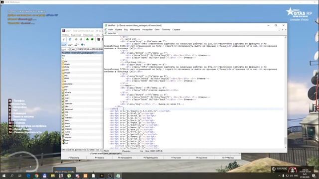The height and width of the screenshot is (179, 319).
Task: Click the document icon beside the Файл menu
Action: [x=106, y=30]
